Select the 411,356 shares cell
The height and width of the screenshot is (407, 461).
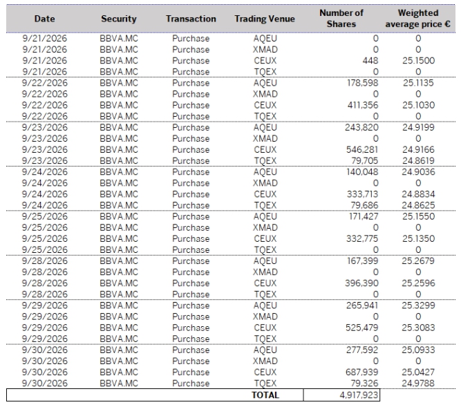pos(362,105)
